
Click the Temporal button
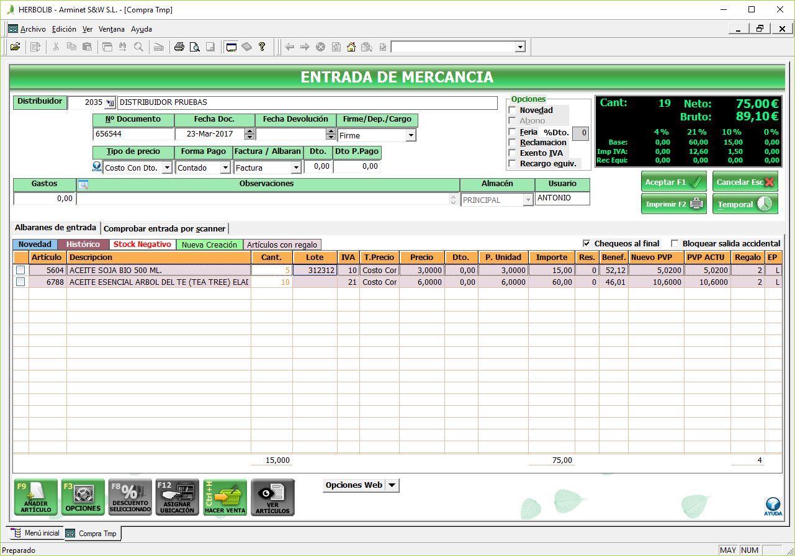(x=745, y=204)
